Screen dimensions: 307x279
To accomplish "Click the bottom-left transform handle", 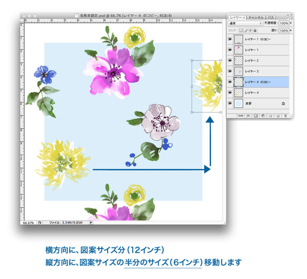I will click(192, 112).
